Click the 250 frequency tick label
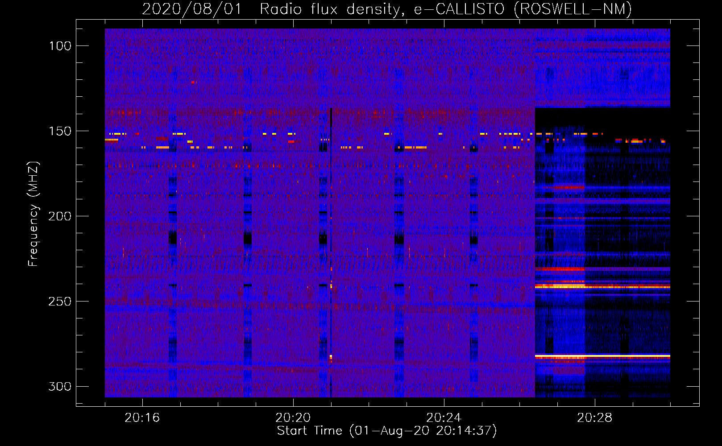The width and height of the screenshot is (722, 446). click(x=60, y=301)
